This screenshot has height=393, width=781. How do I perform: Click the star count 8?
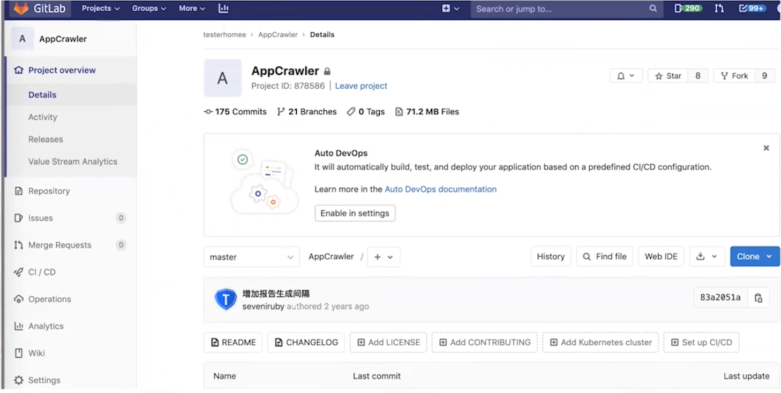pyautogui.click(x=698, y=76)
